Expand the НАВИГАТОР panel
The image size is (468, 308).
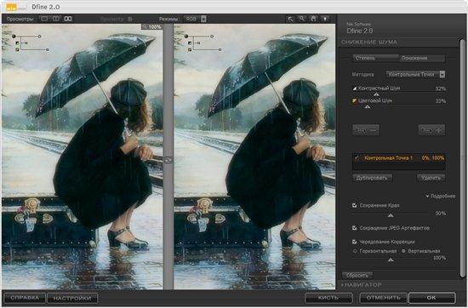[x=362, y=285]
